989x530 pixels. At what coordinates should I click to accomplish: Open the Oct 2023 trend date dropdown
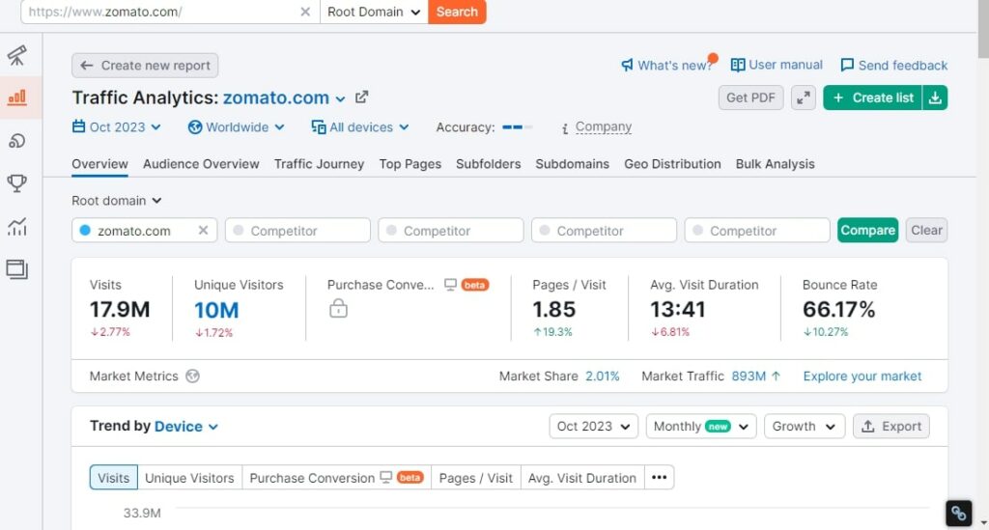(x=594, y=427)
